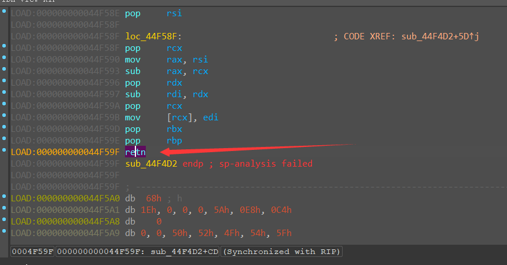
Task: Click the Synchronized with RIP indicator
Action: [281, 252]
